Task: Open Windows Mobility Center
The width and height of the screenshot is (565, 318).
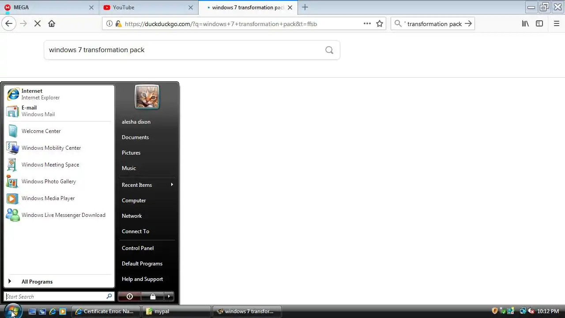Action: [x=59, y=148]
